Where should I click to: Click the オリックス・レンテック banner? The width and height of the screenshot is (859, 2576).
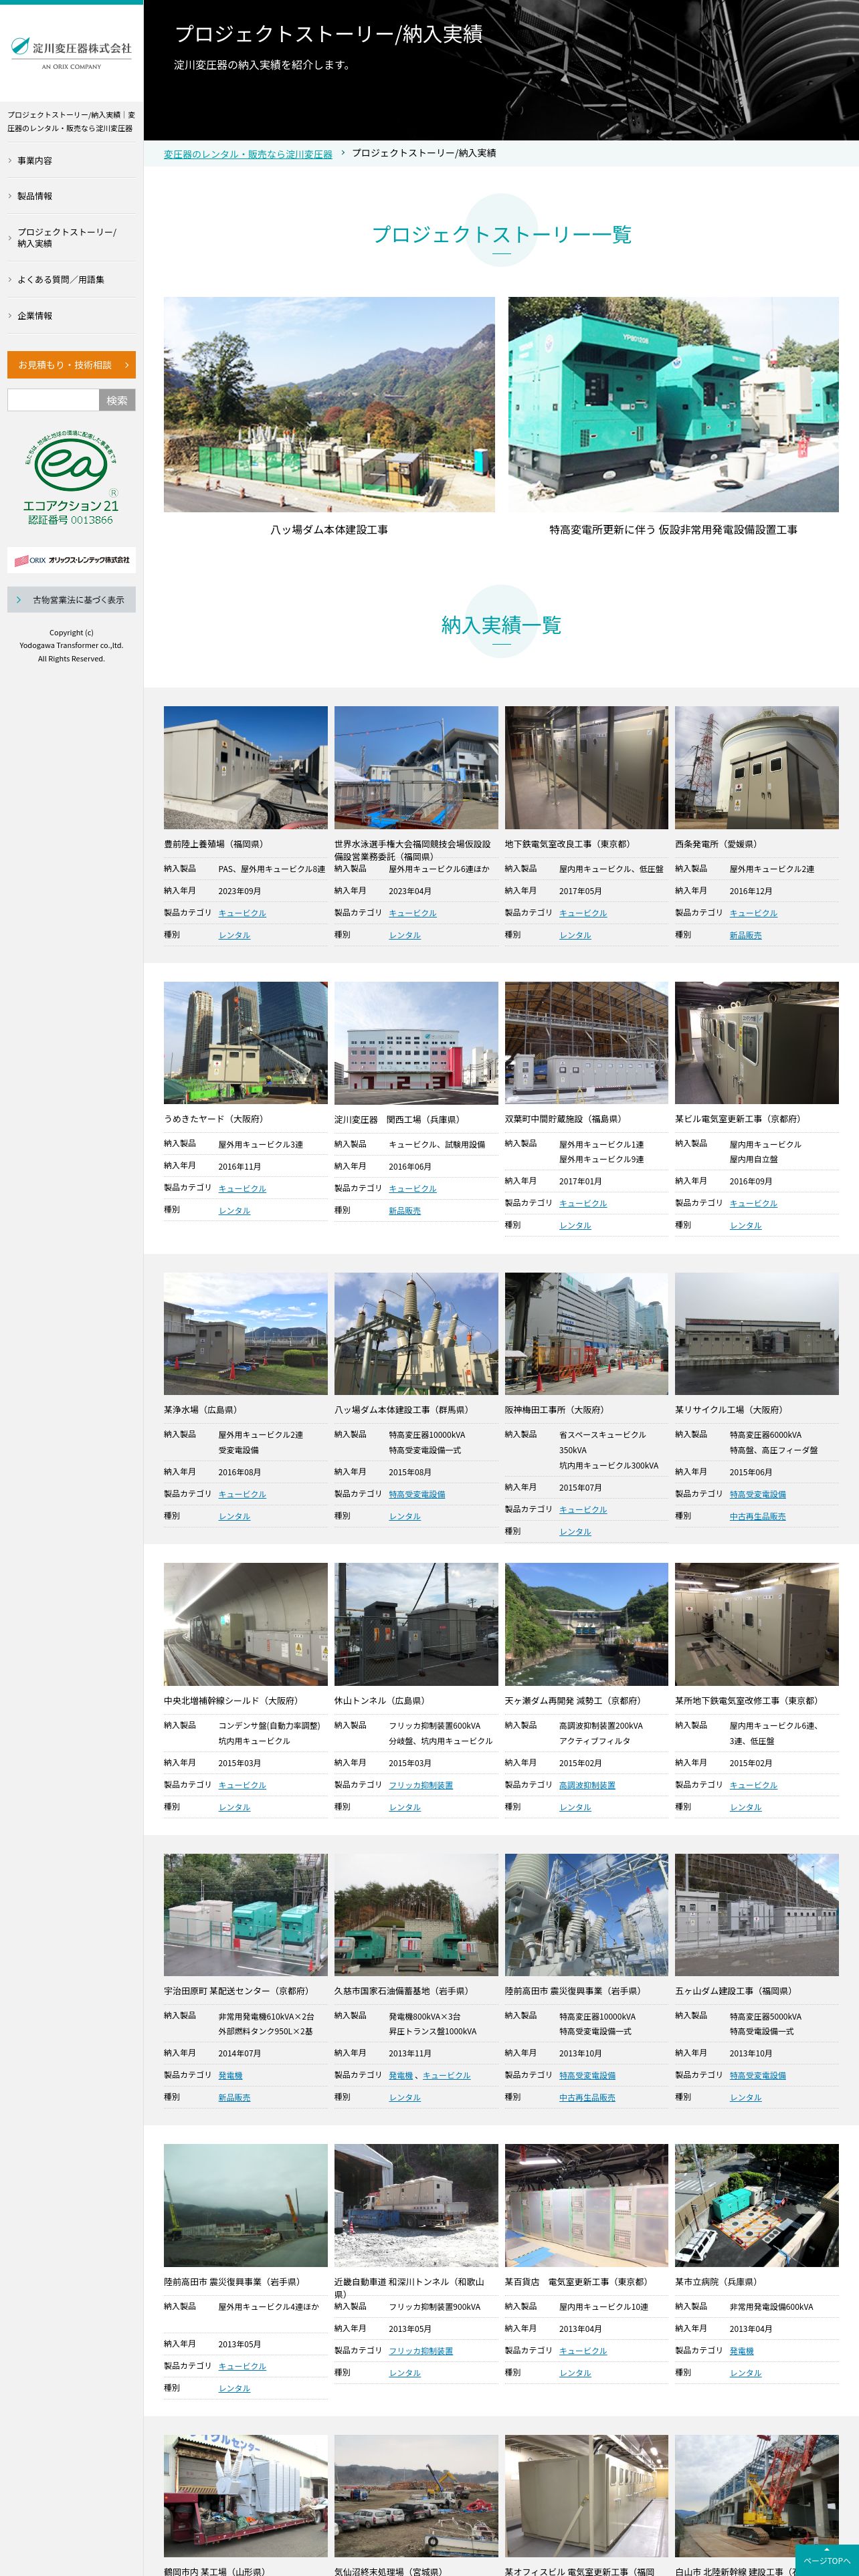(x=71, y=560)
